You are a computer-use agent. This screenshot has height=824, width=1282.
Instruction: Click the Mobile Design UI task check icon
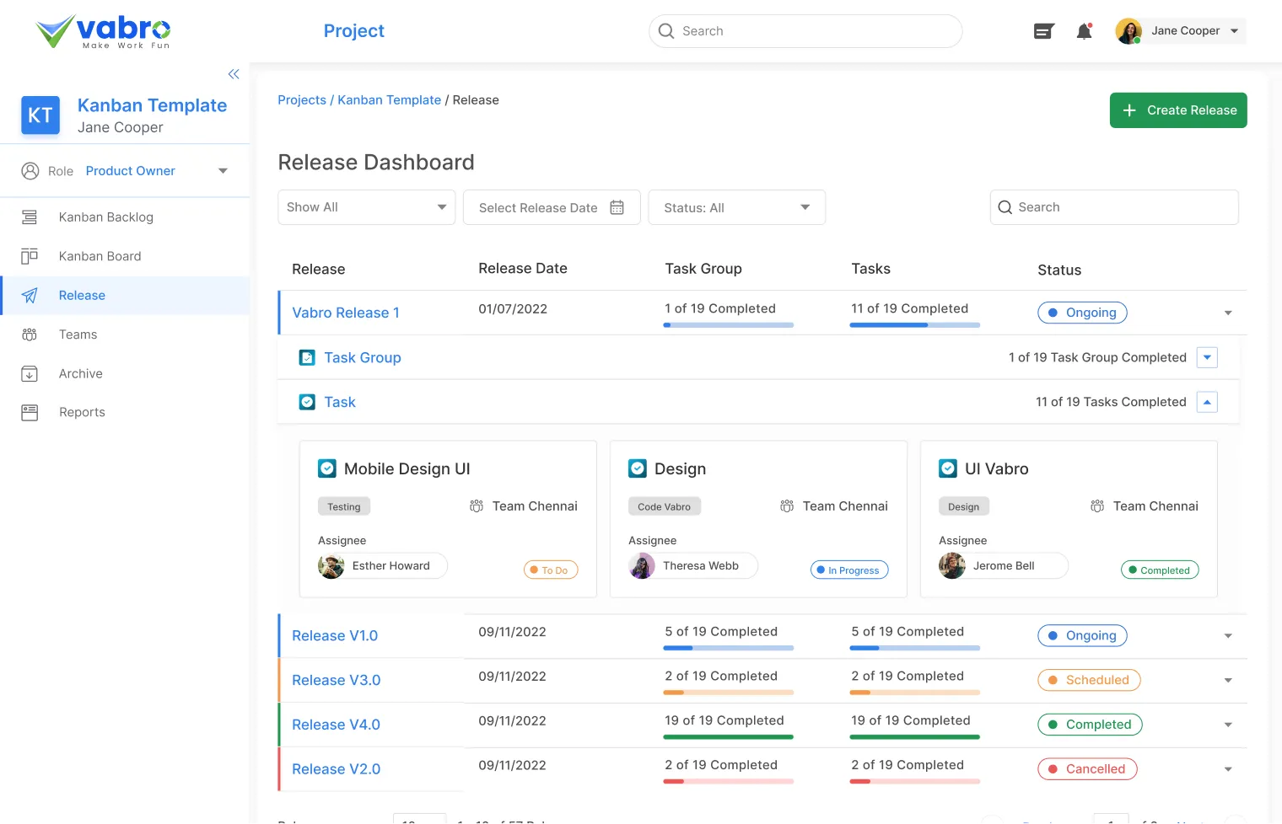327,468
